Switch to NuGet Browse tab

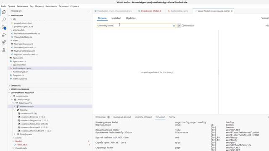[x=102, y=18]
